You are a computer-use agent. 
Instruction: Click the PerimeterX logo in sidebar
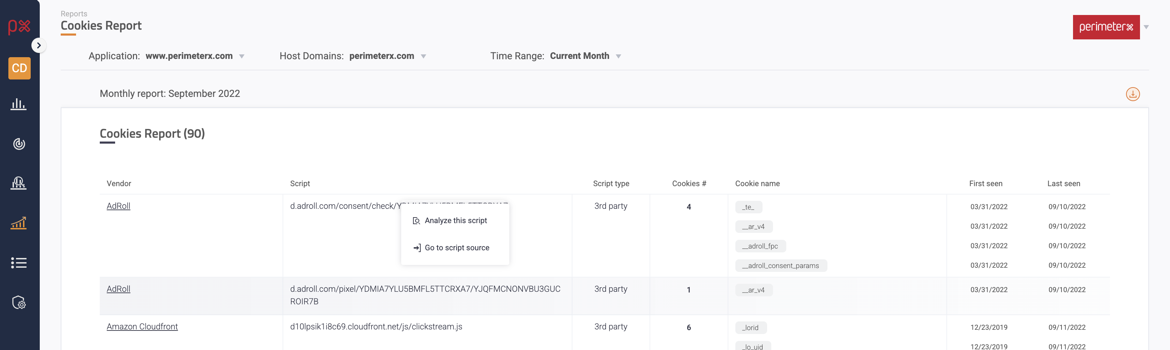(19, 26)
